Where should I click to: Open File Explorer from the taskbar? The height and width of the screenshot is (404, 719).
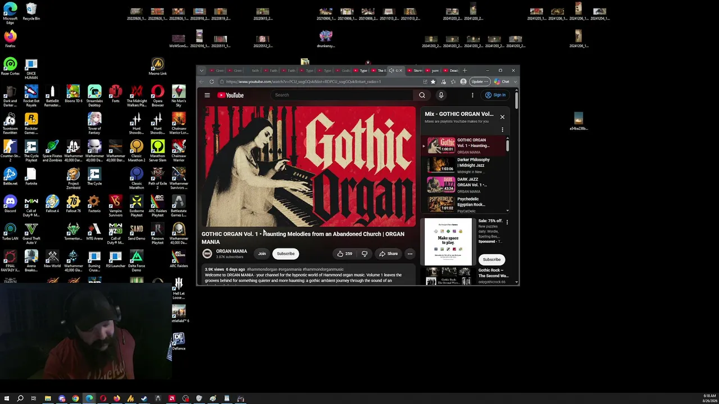(x=48, y=398)
